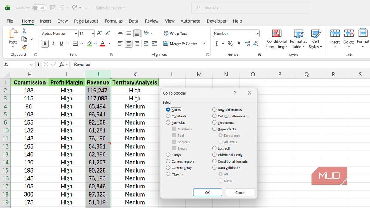Click the formula bar showing Revenue
The image size is (370, 208).
221,64
